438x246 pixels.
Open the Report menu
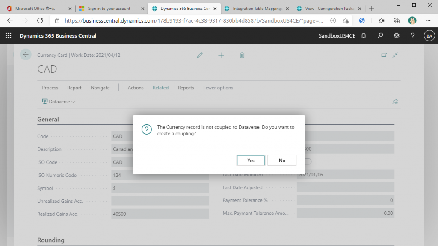pyautogui.click(x=74, y=88)
